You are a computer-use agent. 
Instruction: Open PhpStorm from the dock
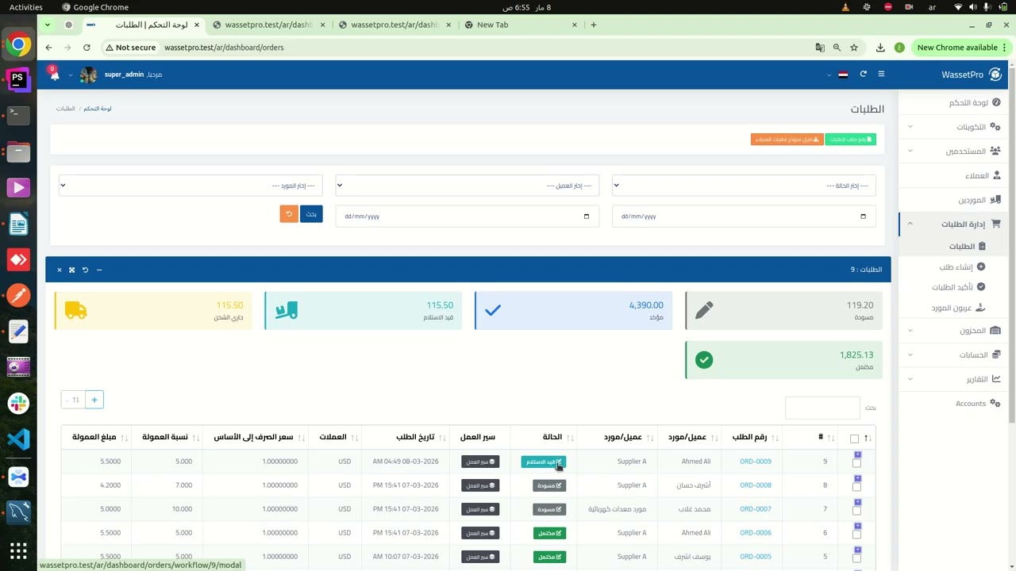tap(18, 79)
